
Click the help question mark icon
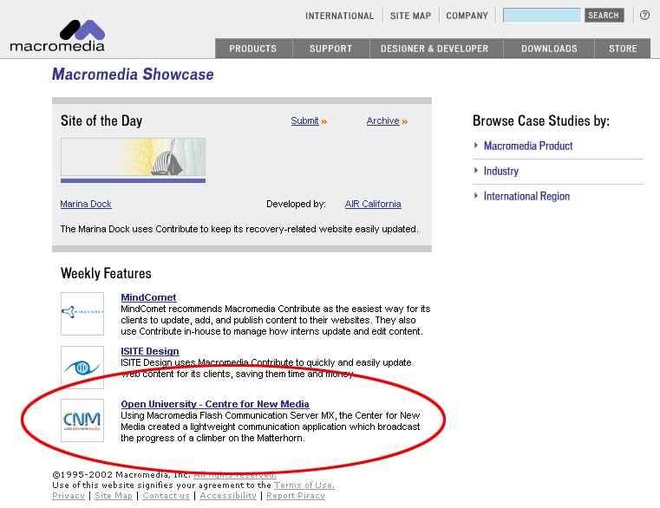click(x=644, y=16)
